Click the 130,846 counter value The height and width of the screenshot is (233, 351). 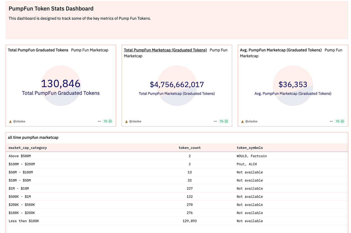coord(61,84)
